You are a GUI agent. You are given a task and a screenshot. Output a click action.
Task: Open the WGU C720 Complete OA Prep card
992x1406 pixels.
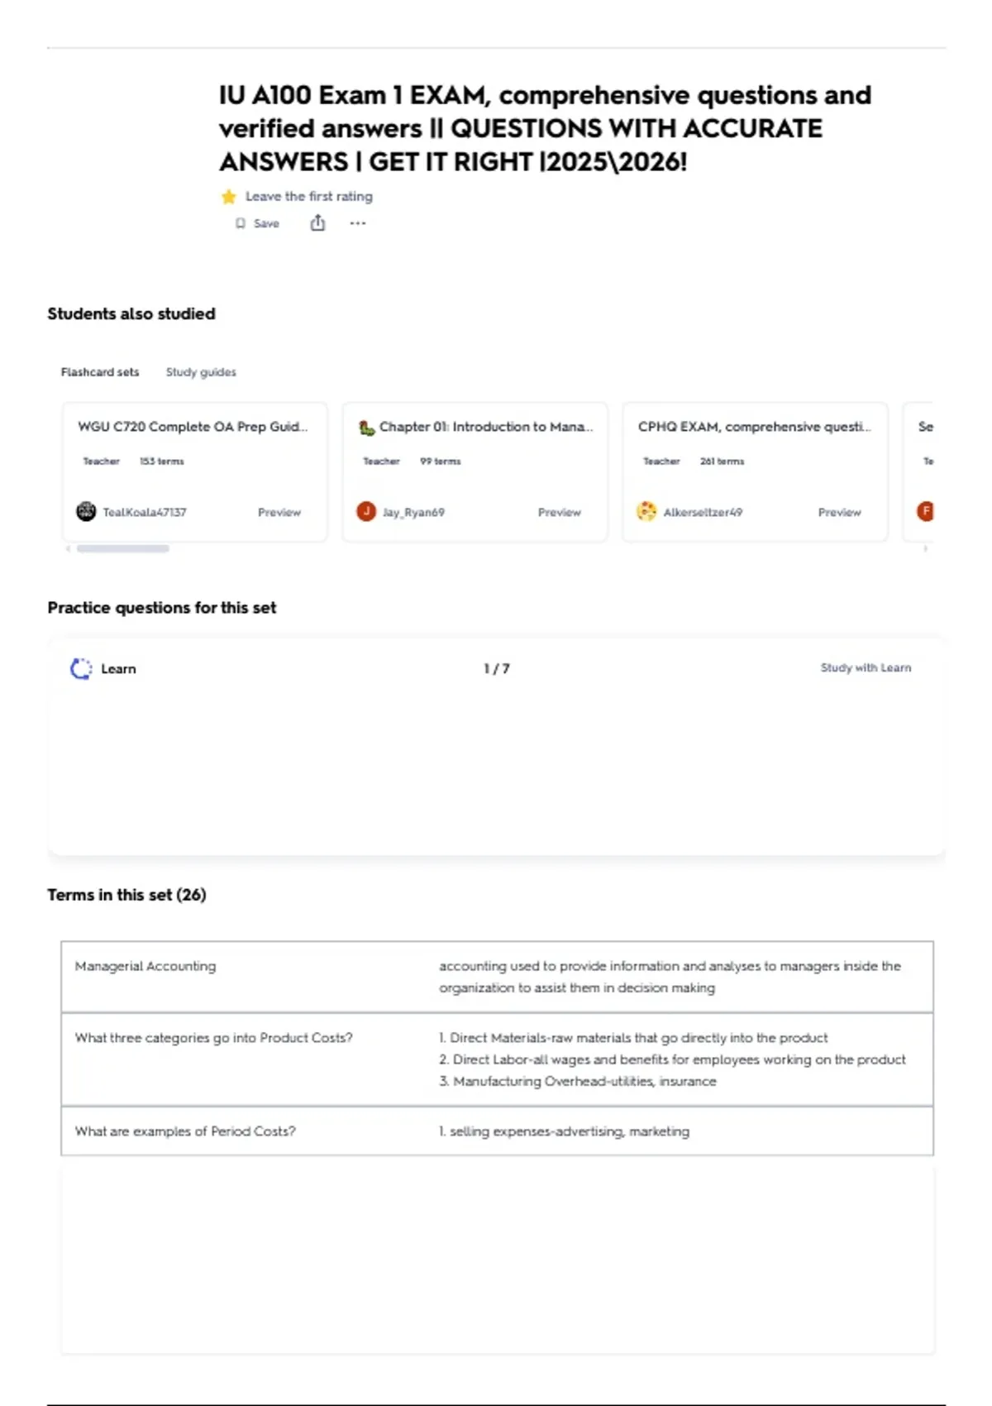click(x=195, y=472)
